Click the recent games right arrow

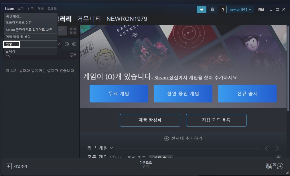[x=277, y=149]
